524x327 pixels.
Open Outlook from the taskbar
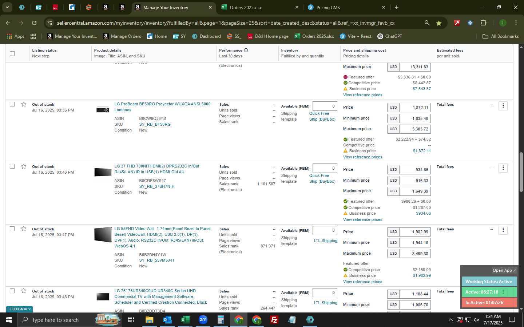pos(167,320)
